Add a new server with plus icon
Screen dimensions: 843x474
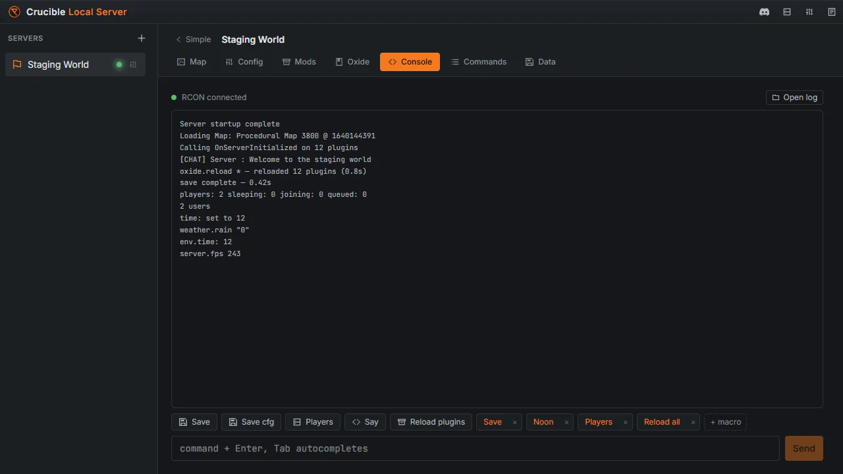tap(141, 38)
